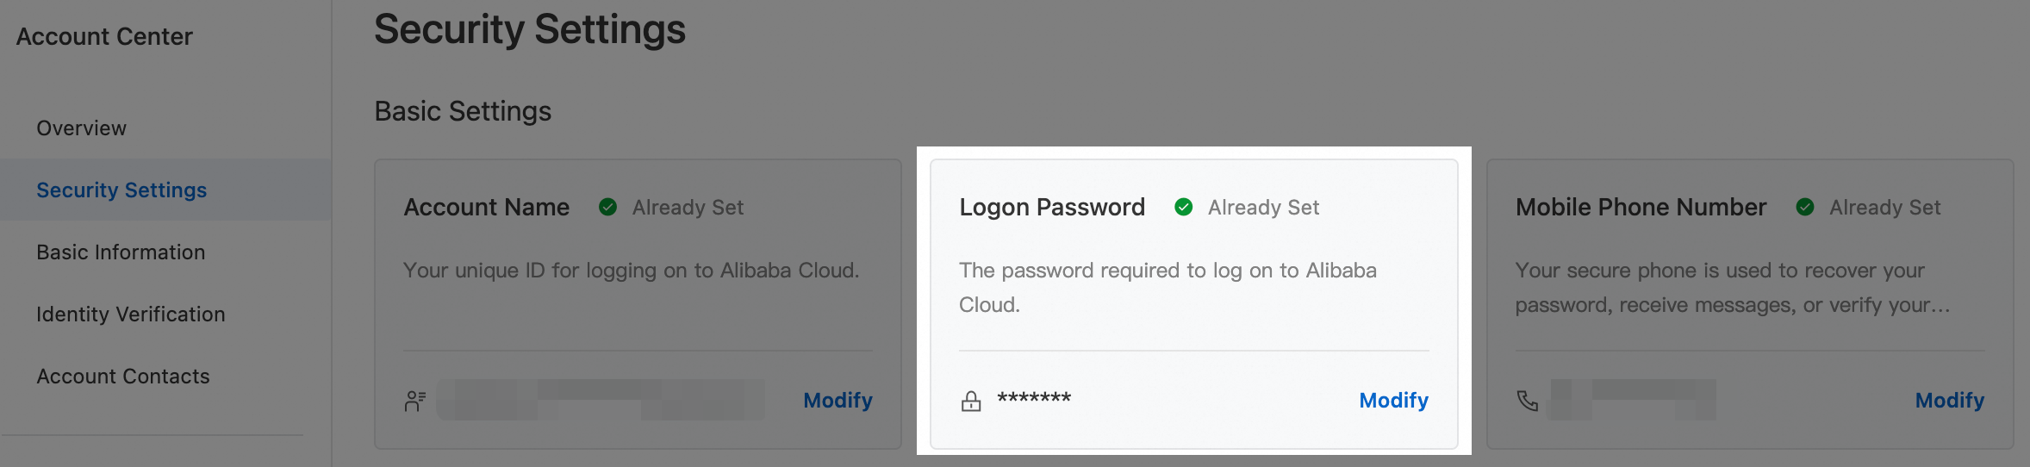Viewport: 2030px width, 467px height.
Task: Modify the Account Name
Action: click(x=838, y=401)
